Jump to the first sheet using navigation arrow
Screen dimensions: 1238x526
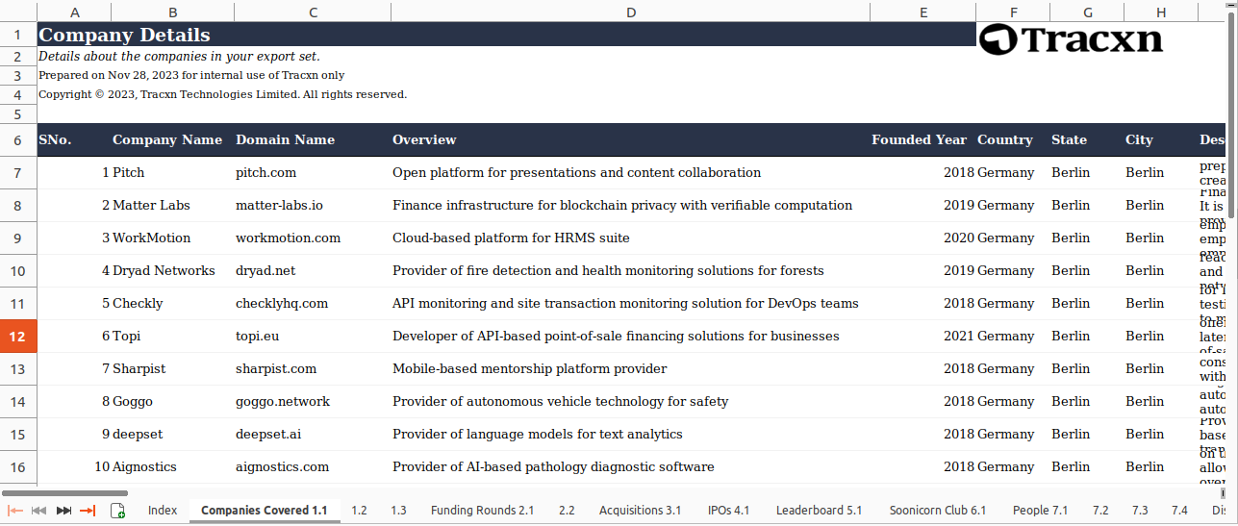click(15, 511)
